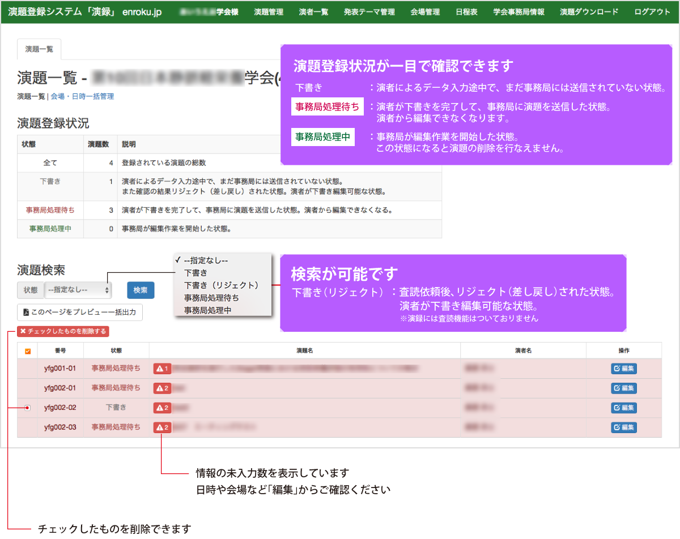Open 演題管理 in the top navigation

(x=269, y=12)
